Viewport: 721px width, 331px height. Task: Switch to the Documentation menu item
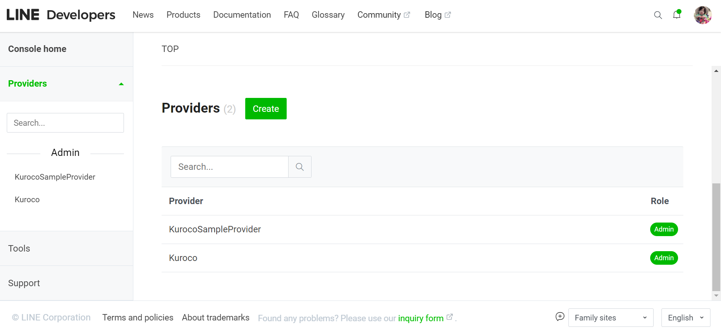point(242,15)
